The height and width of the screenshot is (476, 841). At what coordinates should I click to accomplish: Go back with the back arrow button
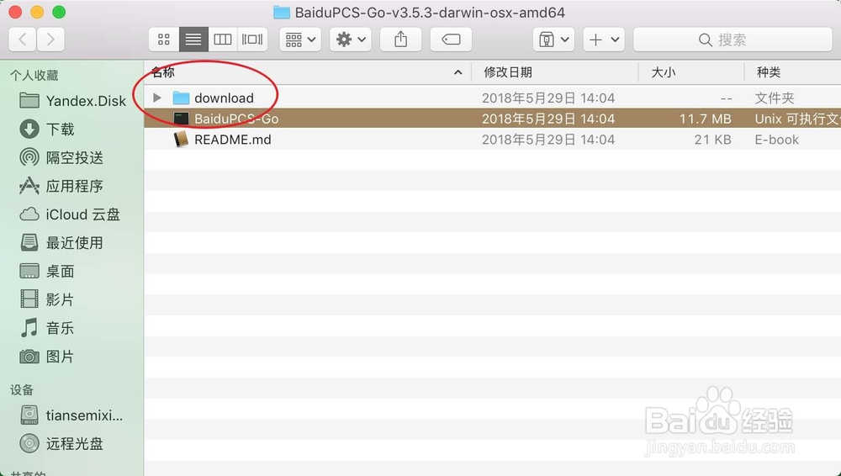(23, 40)
